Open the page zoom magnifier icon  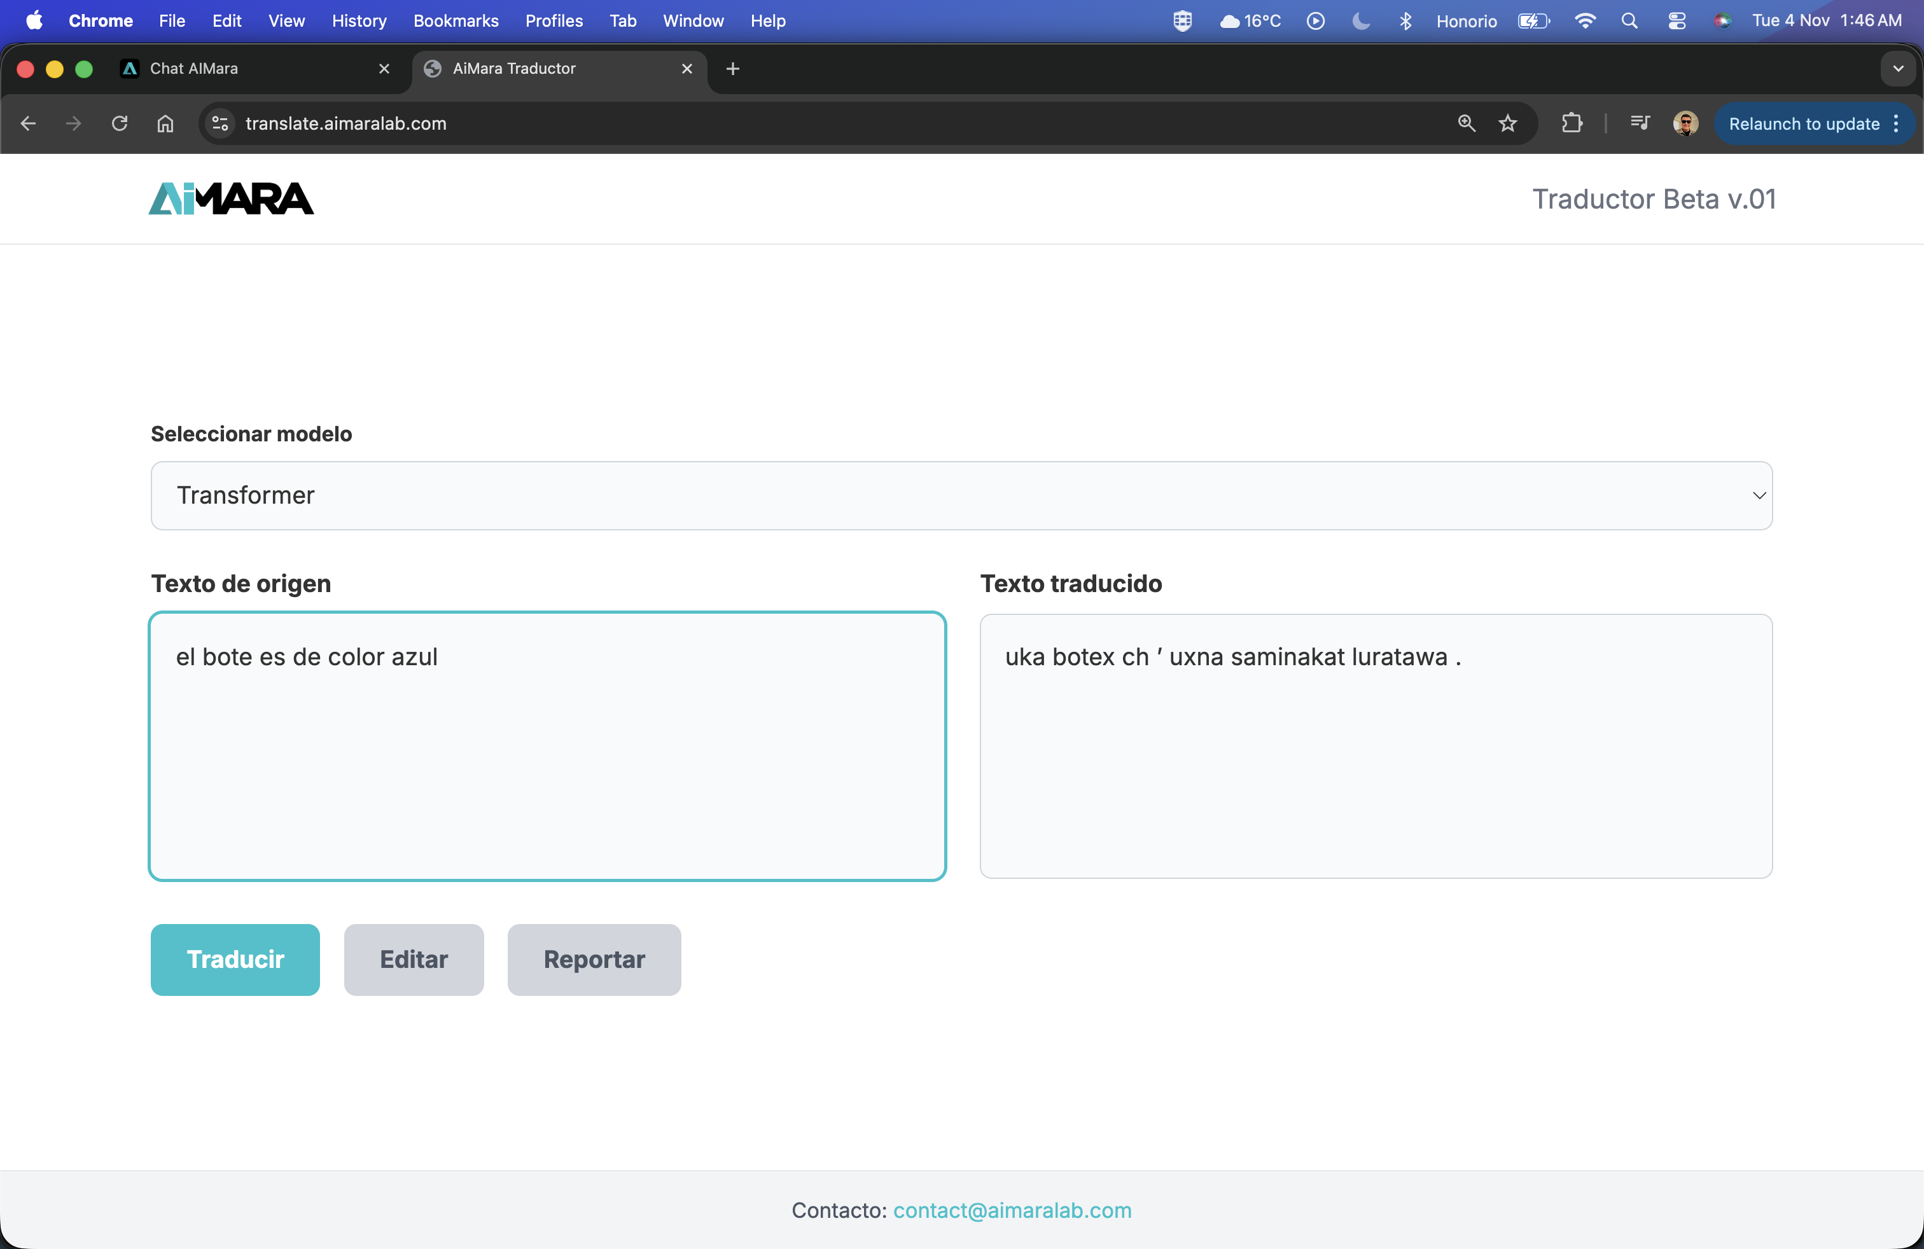(x=1466, y=123)
